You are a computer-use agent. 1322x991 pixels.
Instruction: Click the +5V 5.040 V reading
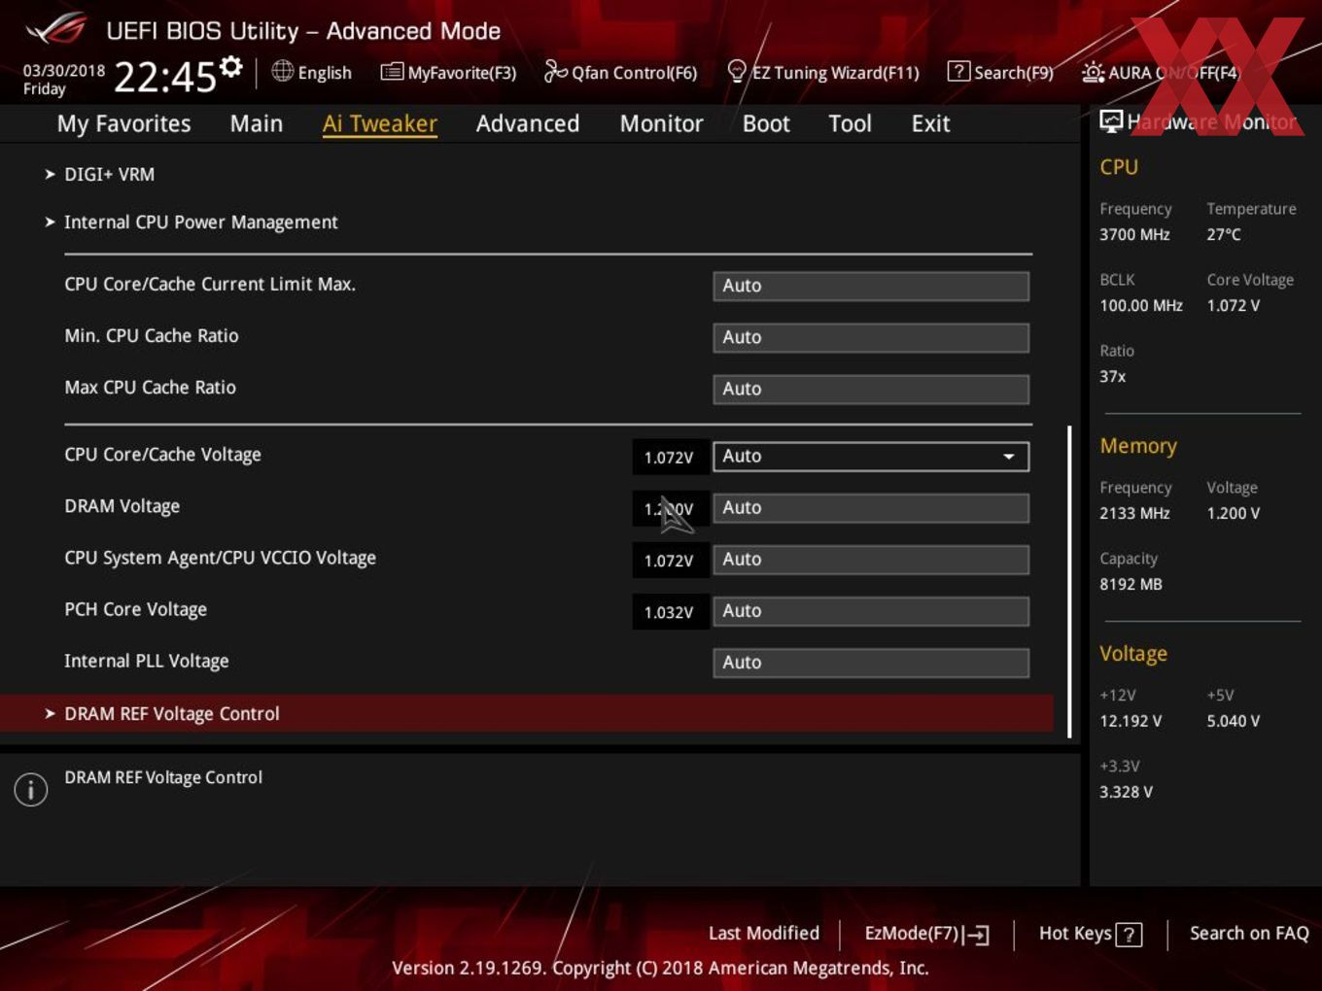point(1234,721)
